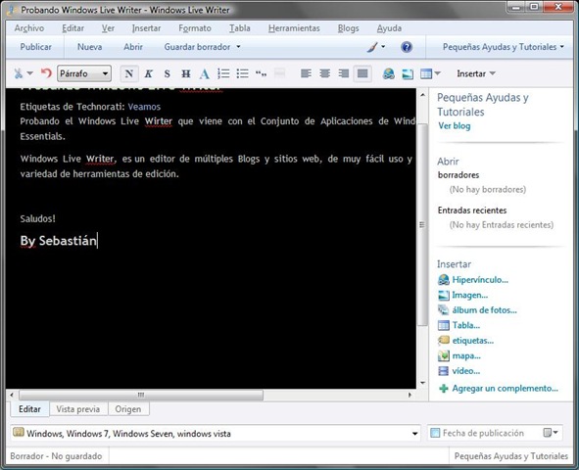Open the Tabla menu

tap(240, 28)
